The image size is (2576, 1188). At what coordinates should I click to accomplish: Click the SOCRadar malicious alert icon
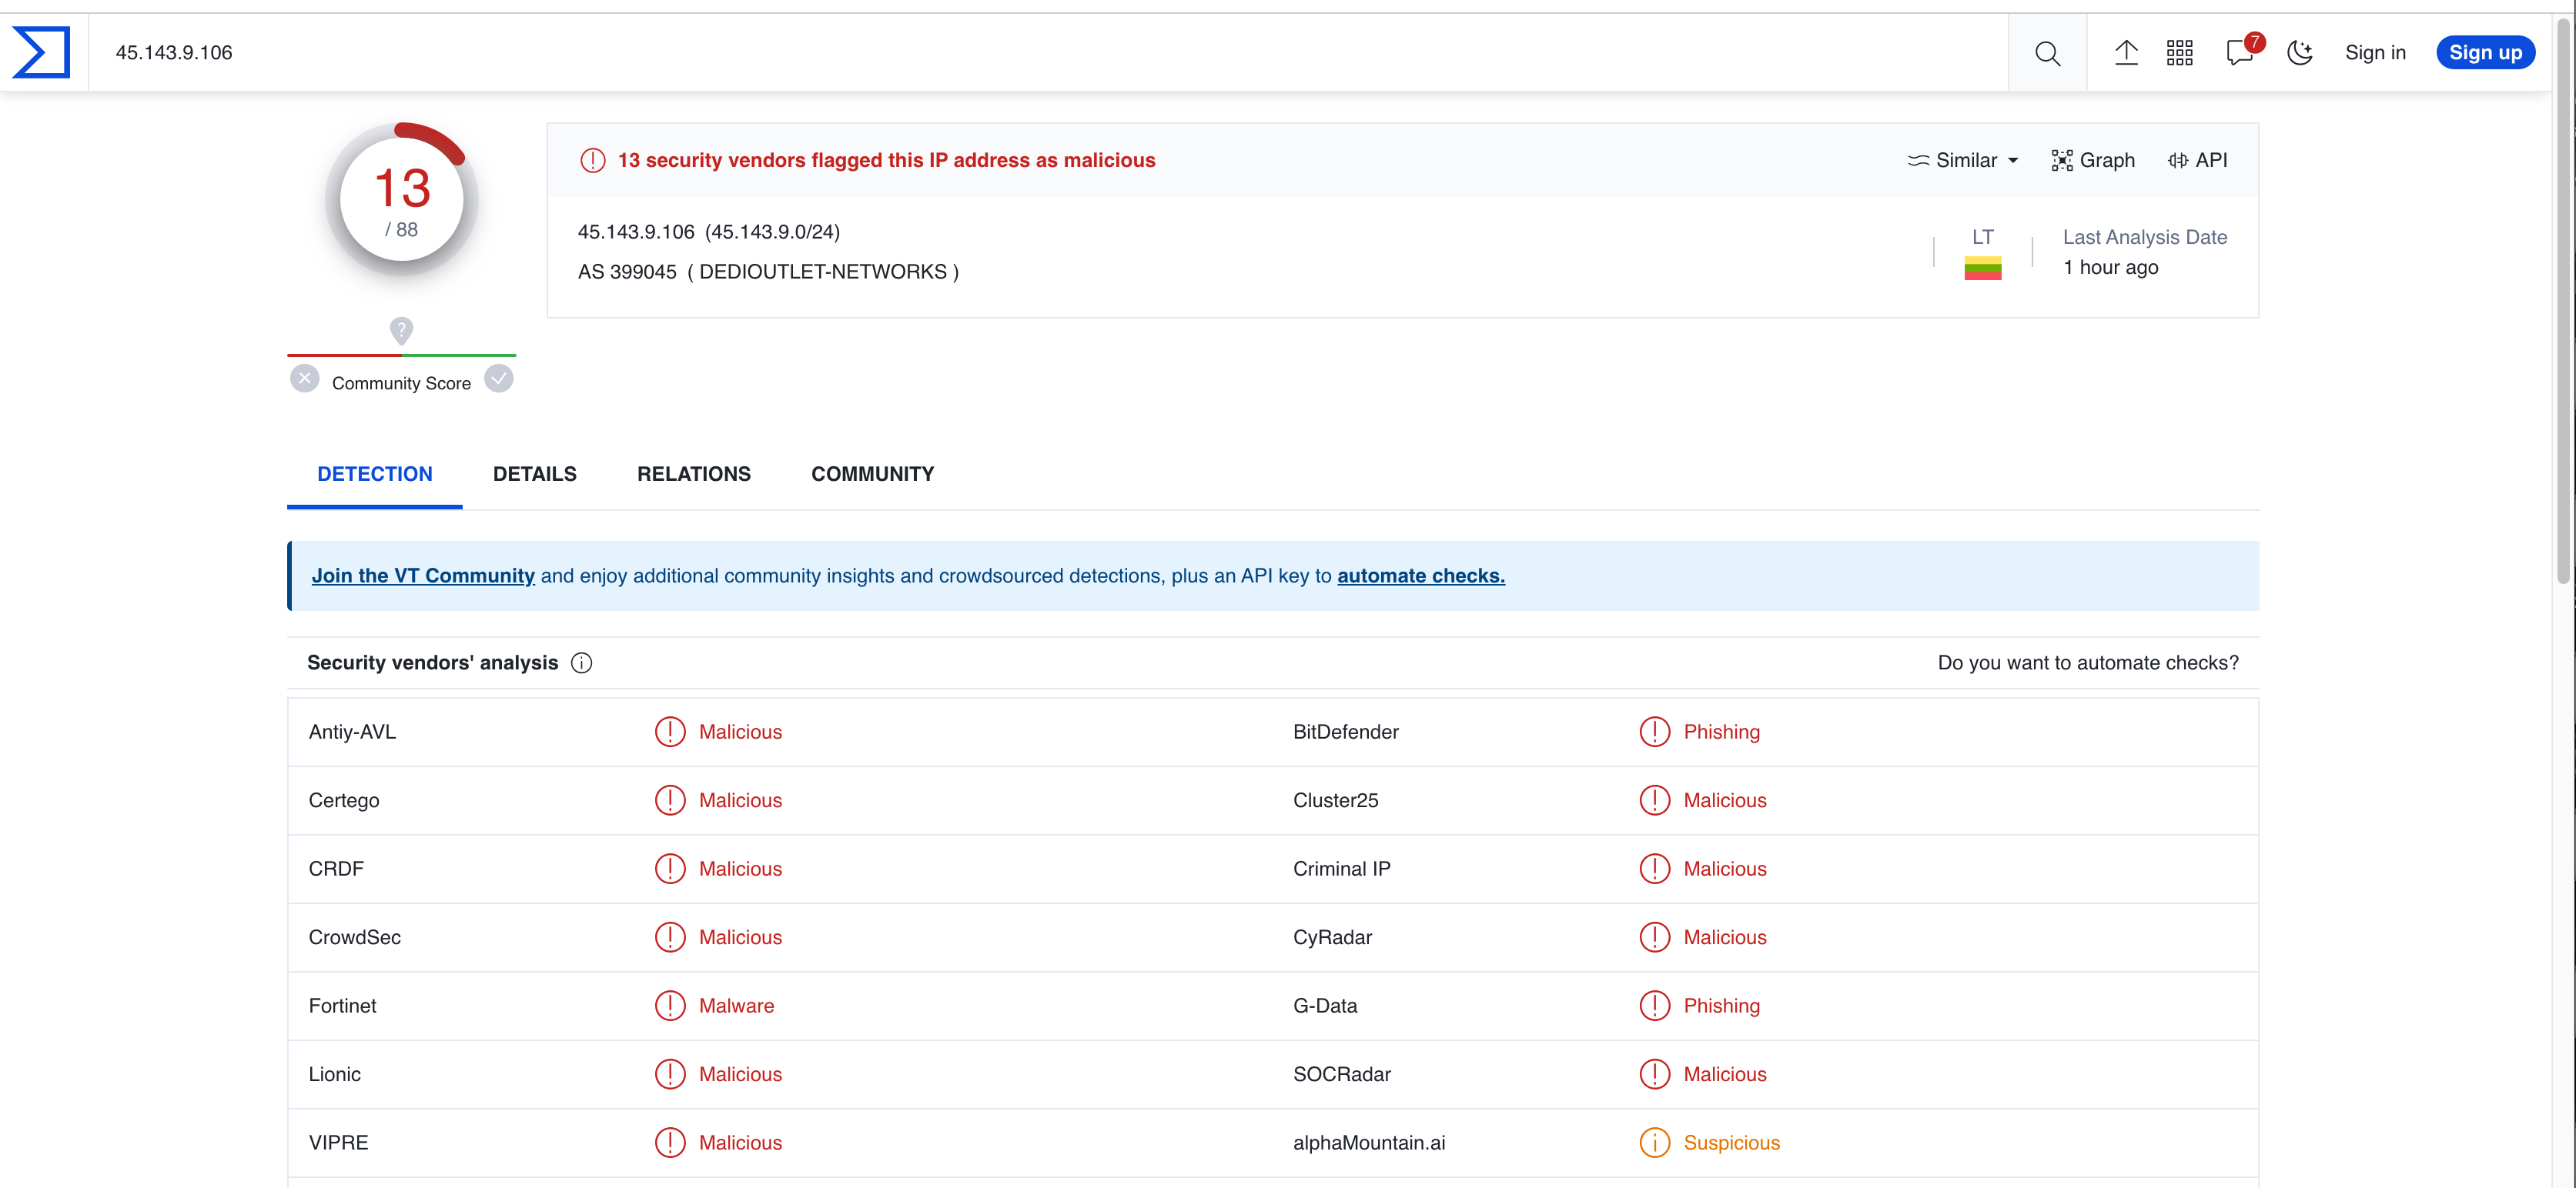(x=1655, y=1074)
